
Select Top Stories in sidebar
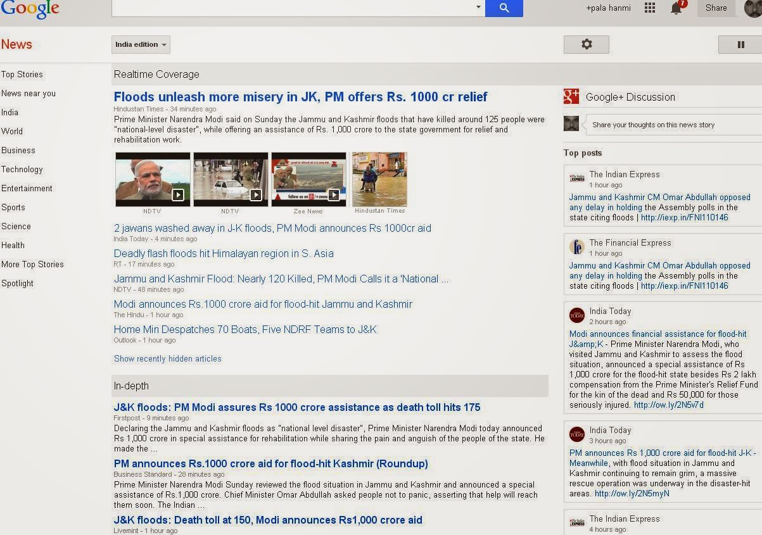(x=22, y=74)
